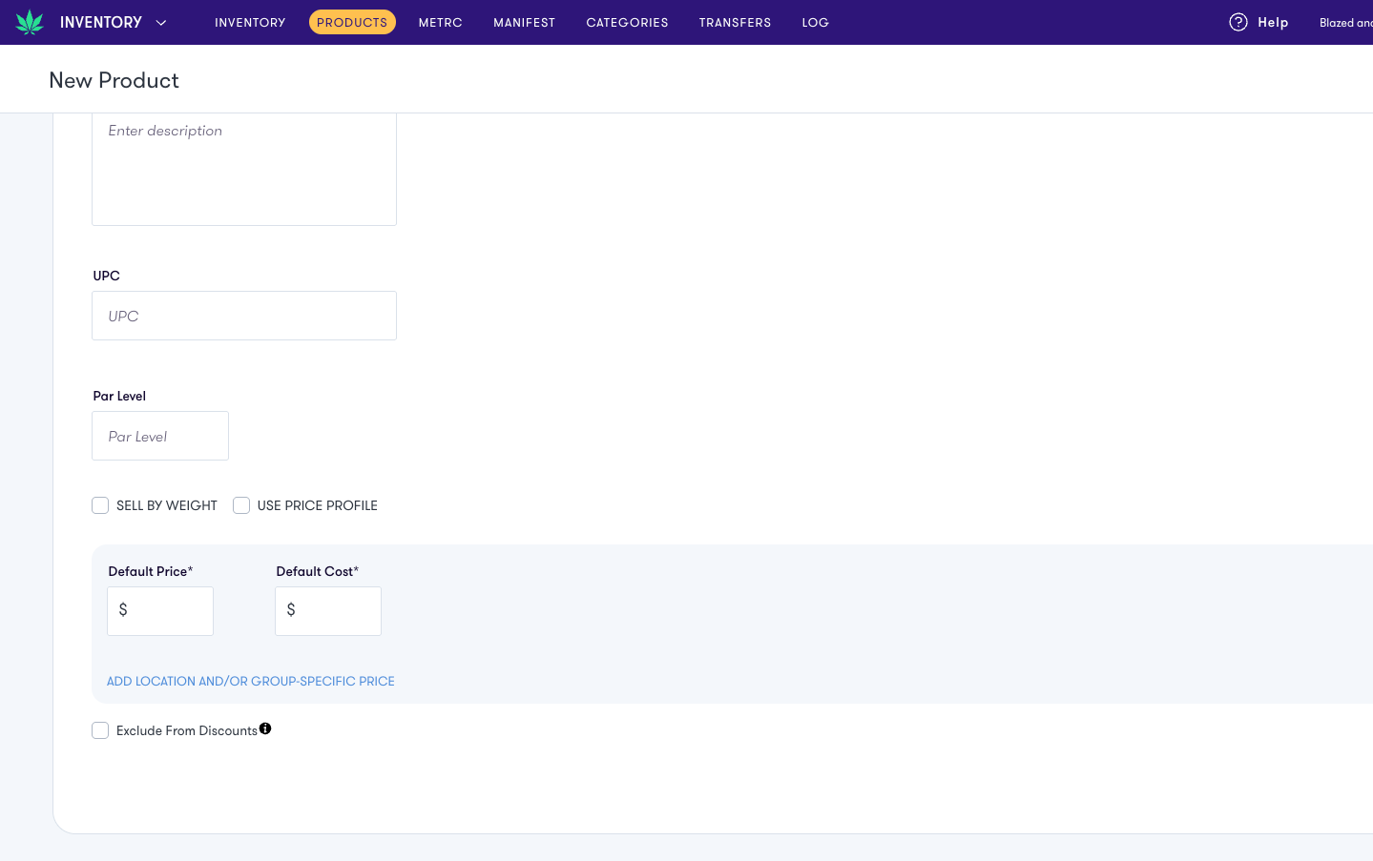Screen dimensions: 1373x861
Task: Expand the INVENTORY module dropdown chevron
Action: point(161,22)
